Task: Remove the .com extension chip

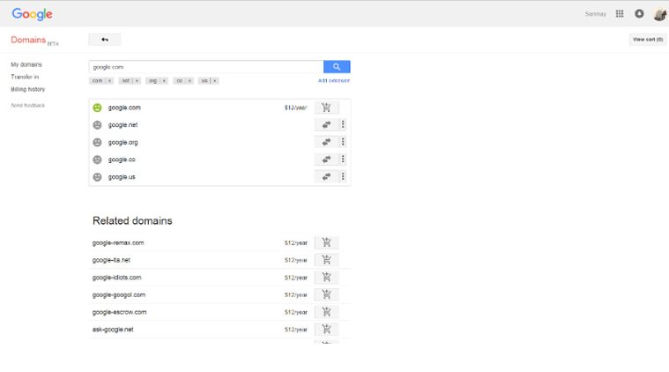Action: click(x=109, y=80)
